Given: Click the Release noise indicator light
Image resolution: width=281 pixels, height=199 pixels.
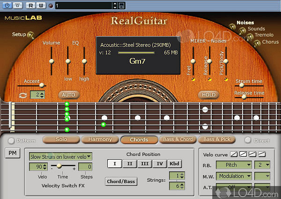Looking at the screenshot, I should (210, 79).
